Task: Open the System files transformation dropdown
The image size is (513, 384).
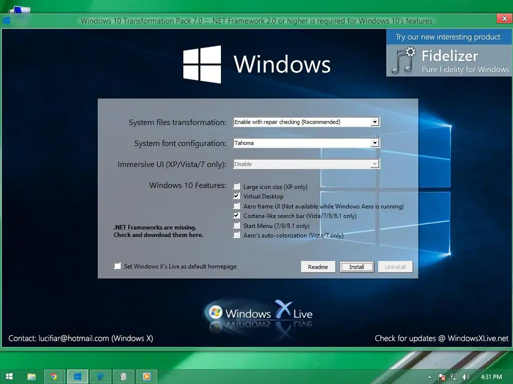Action: (306, 122)
